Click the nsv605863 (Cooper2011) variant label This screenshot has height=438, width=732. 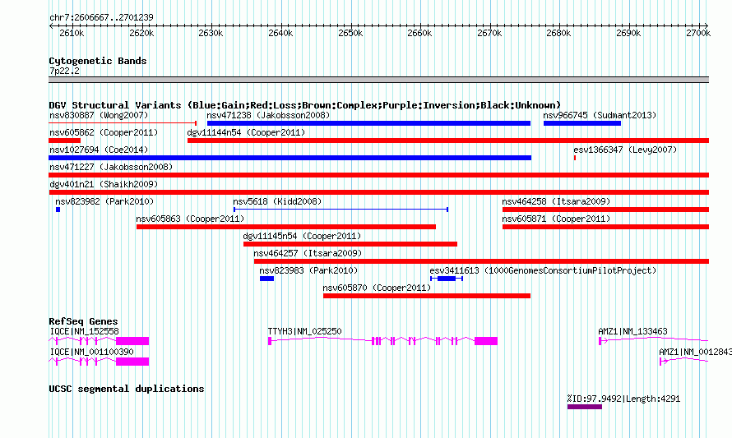point(190,219)
